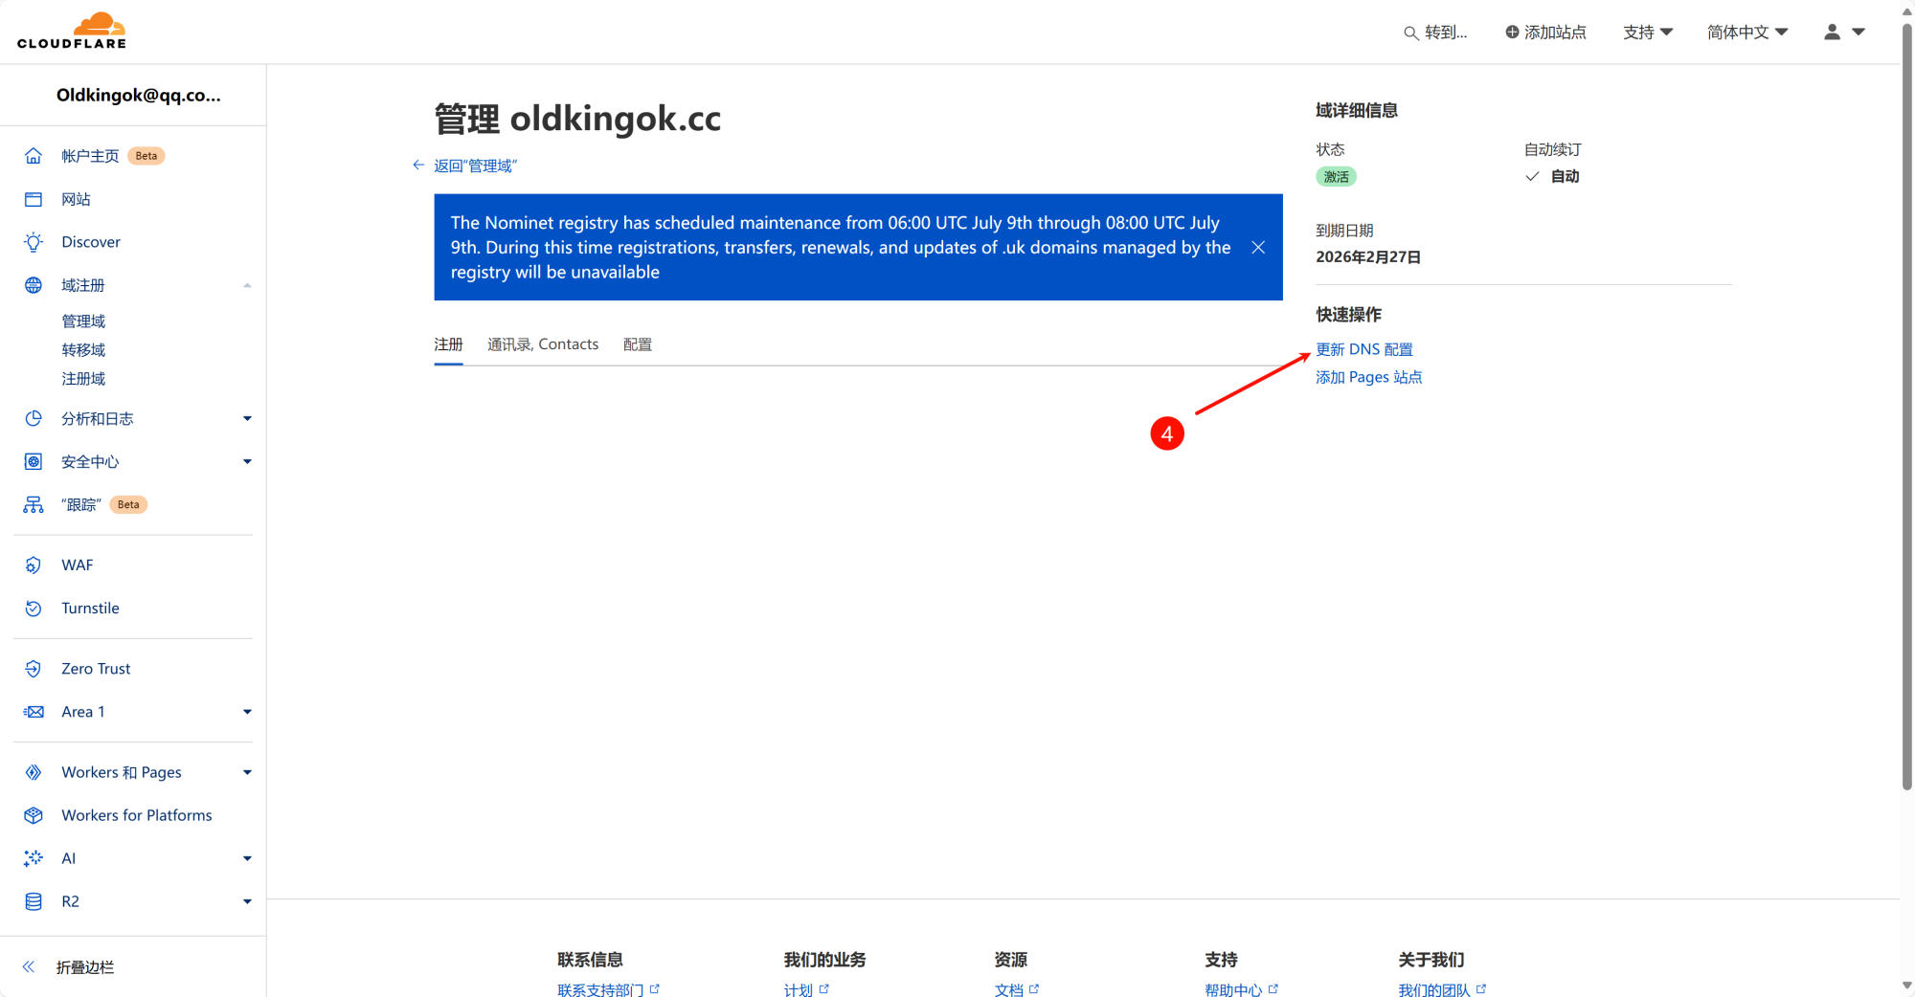Image resolution: width=1915 pixels, height=997 pixels.
Task: Open 管理域 in the sidebar
Action: [x=83, y=321]
